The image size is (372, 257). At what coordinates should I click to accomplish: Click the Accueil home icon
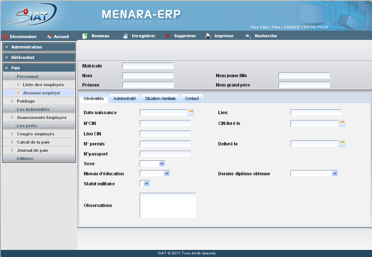point(49,37)
